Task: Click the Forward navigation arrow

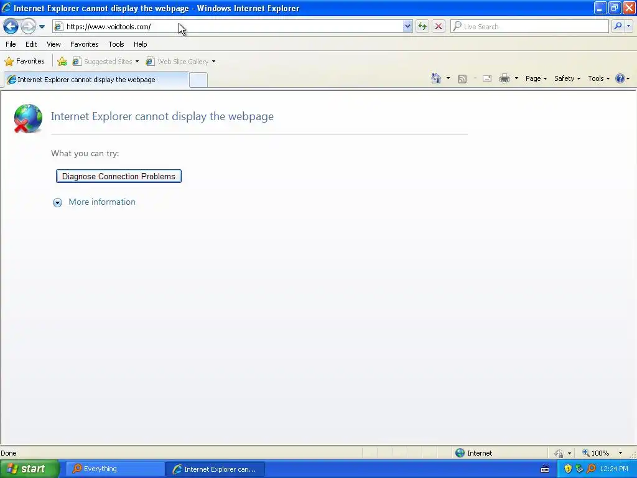Action: (x=28, y=26)
